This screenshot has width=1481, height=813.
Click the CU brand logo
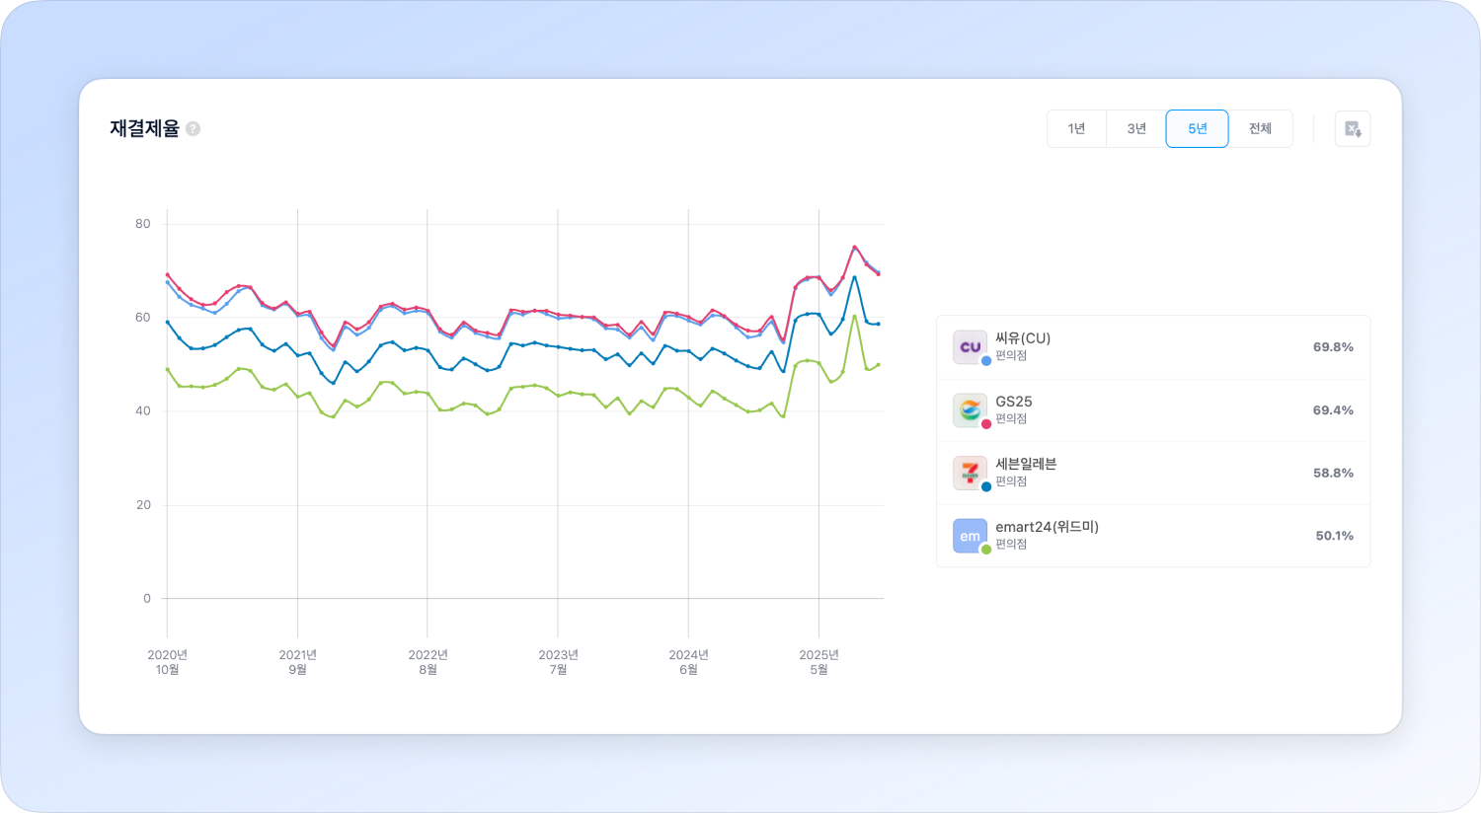pyautogui.click(x=970, y=346)
